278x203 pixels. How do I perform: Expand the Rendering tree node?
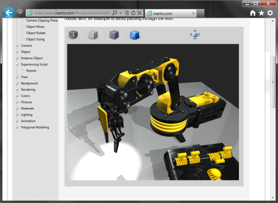(x=16, y=89)
